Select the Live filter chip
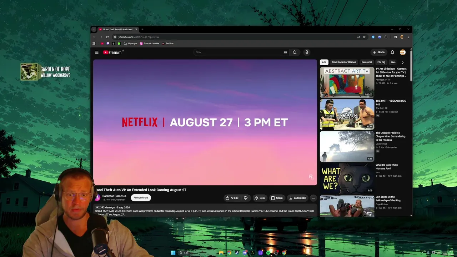Viewport: 457px width, 257px height. coord(393,62)
